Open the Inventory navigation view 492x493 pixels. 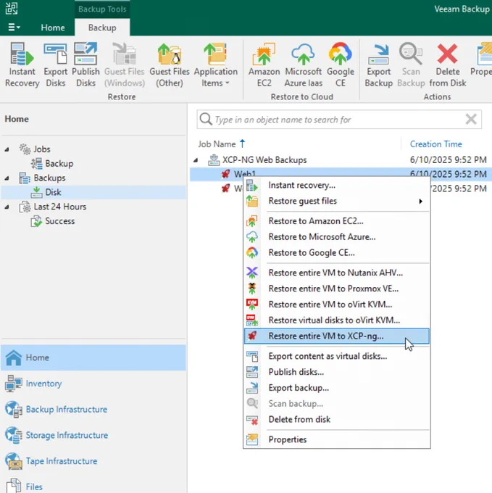(x=43, y=384)
